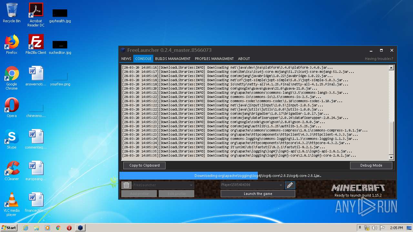Click the log line for guava-21.0.jar
Image resolution: width=413 pixels, height=232 pixels.
[220, 88]
